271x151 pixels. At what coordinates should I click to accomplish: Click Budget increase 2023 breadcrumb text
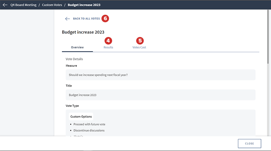click(x=84, y=5)
